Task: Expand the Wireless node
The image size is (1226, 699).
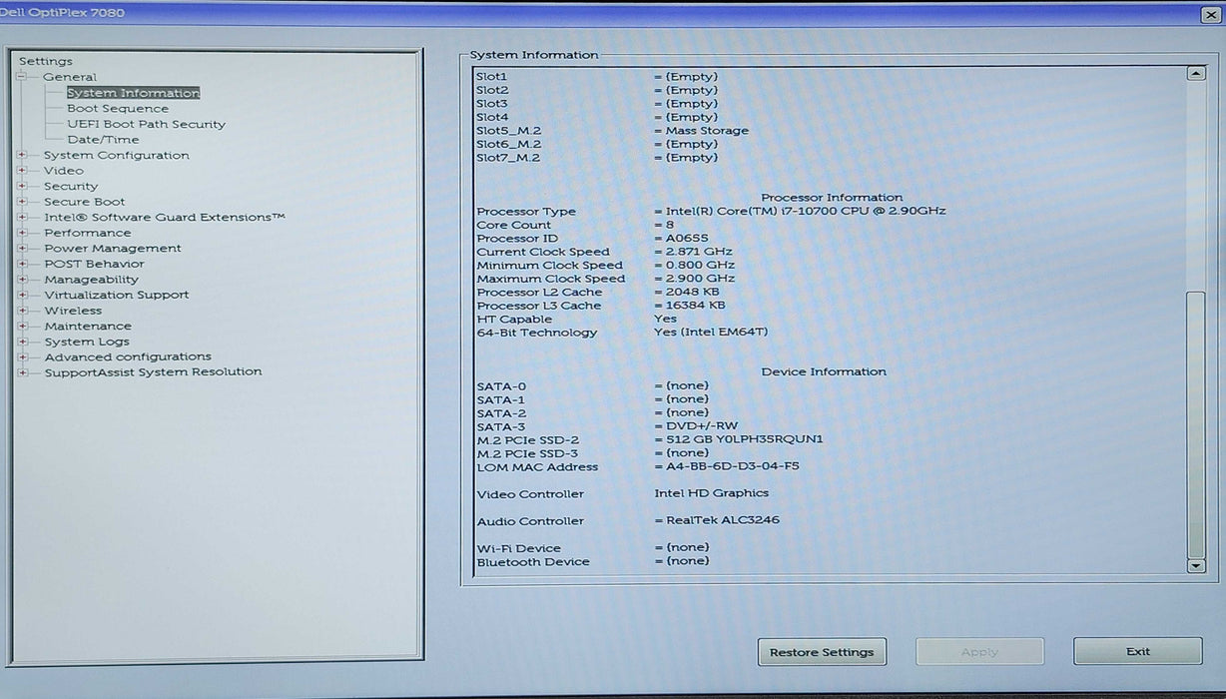Action: tap(21, 311)
